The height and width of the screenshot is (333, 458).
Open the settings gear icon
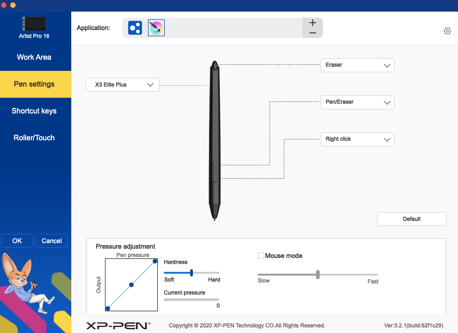(x=447, y=31)
